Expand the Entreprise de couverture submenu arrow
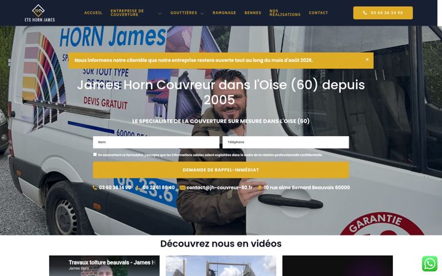Image resolution: width=442 pixels, height=276 pixels. coord(160,13)
